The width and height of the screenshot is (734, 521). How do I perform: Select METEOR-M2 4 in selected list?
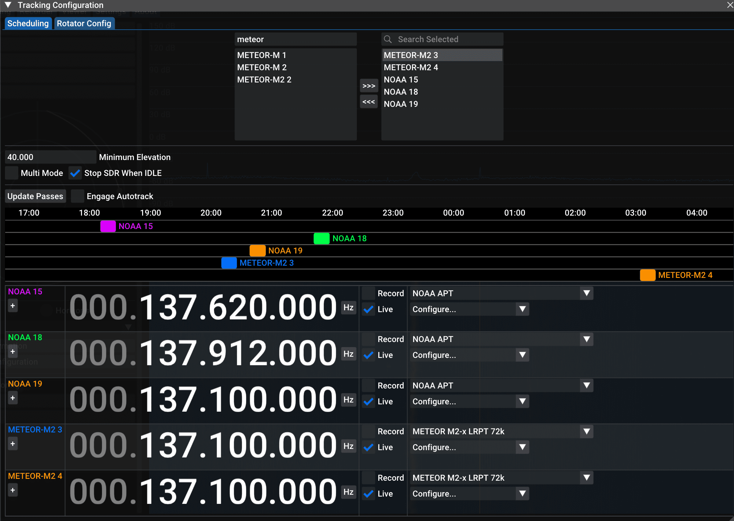click(x=442, y=67)
